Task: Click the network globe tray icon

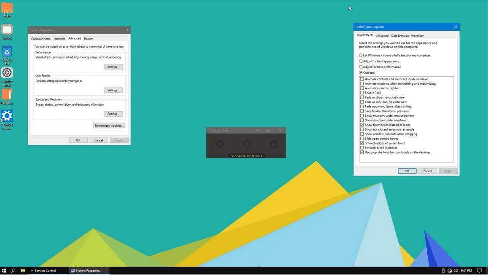Action: pos(449,271)
